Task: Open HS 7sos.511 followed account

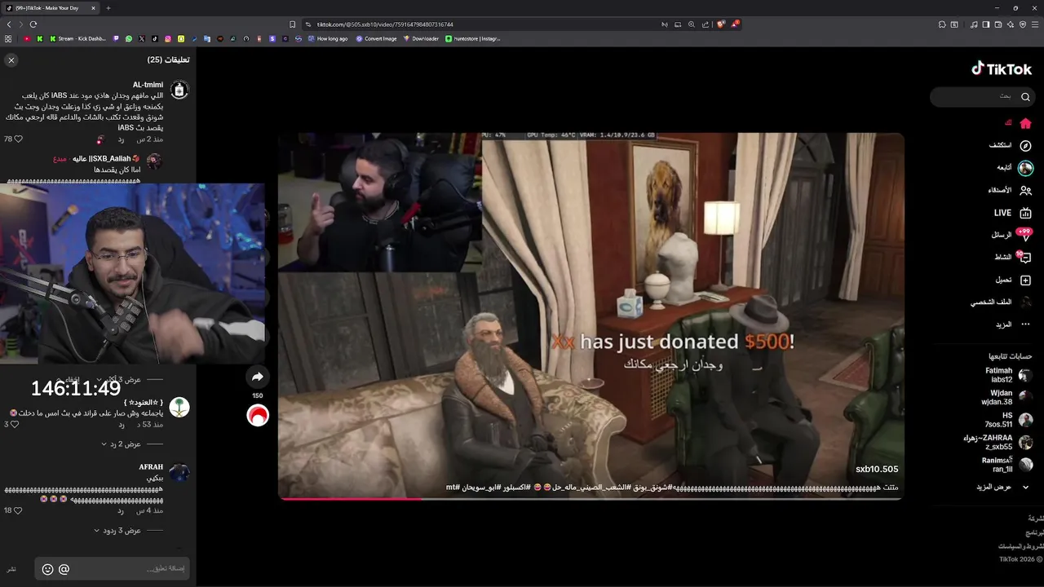Action: [x=1008, y=420]
